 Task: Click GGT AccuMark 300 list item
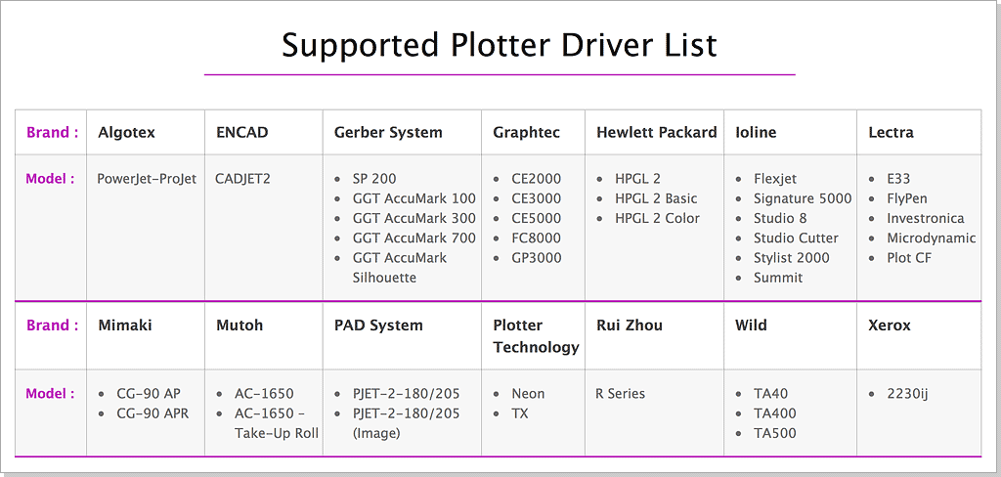[x=414, y=218]
